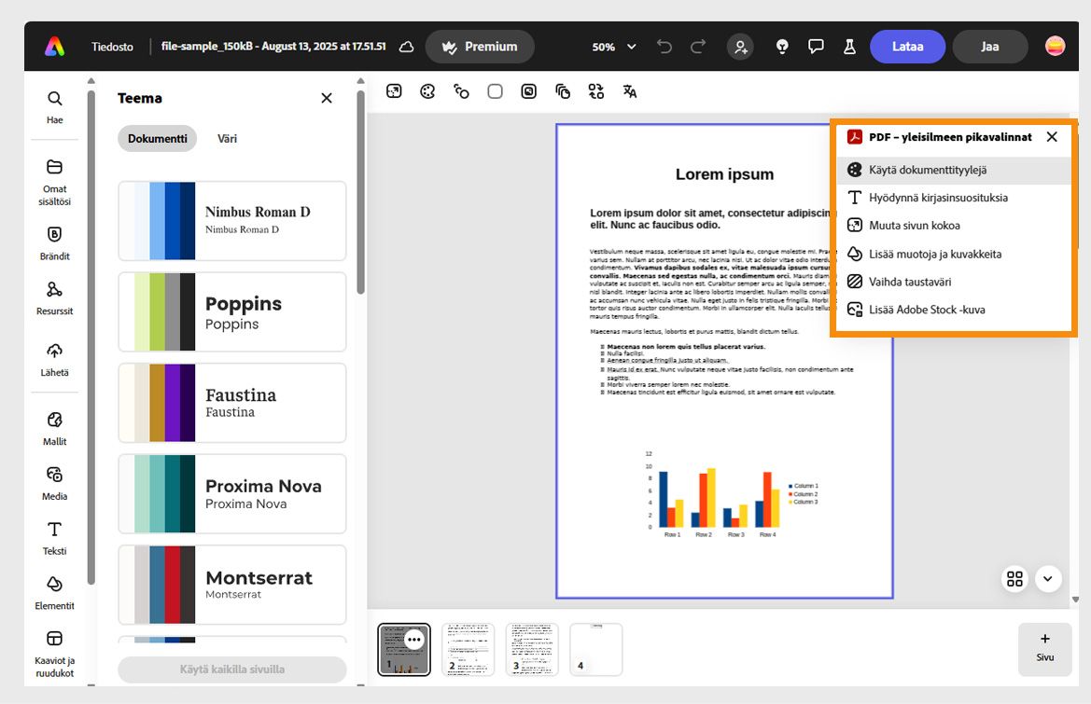
Task: Open the Brändit panel
Action: [54, 243]
